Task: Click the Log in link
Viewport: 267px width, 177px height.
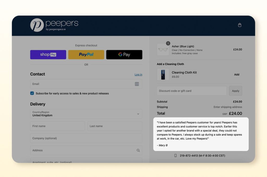Action: [138, 75]
